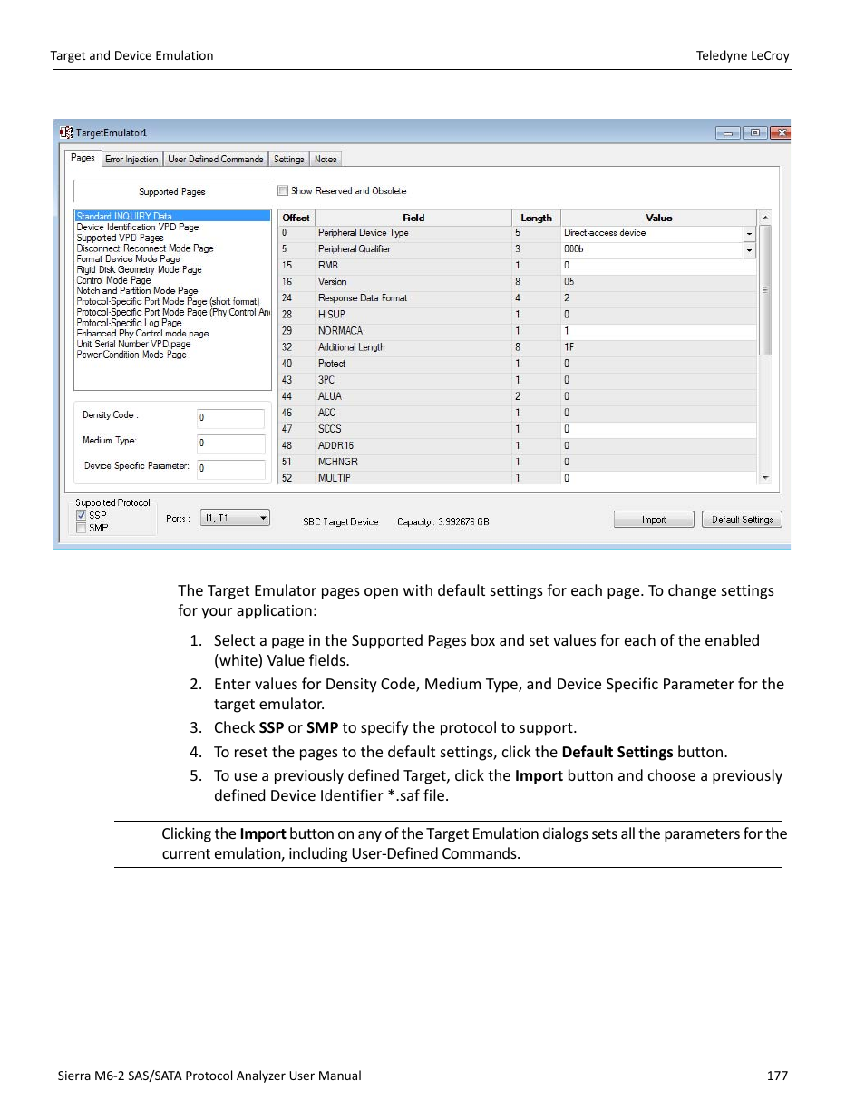
Task: Click the TargetEmulator1 window title icon
Action: [65, 132]
